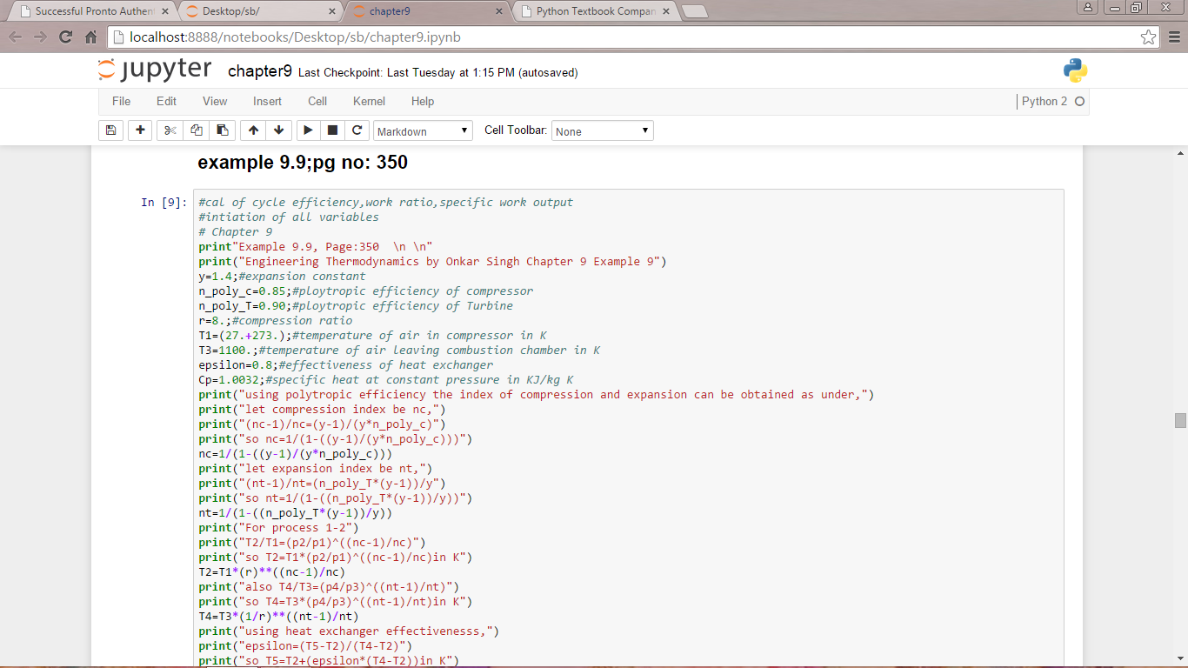Cut selected cell with scissors icon
The height and width of the screenshot is (668, 1188).
(x=170, y=130)
